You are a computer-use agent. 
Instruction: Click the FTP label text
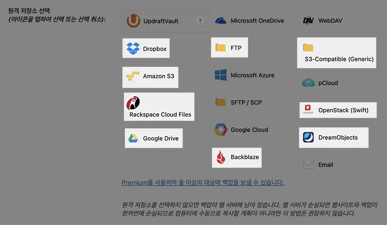click(x=236, y=48)
